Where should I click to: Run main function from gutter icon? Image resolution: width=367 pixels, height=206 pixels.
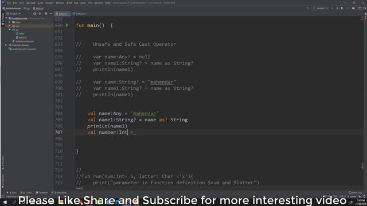pos(67,25)
